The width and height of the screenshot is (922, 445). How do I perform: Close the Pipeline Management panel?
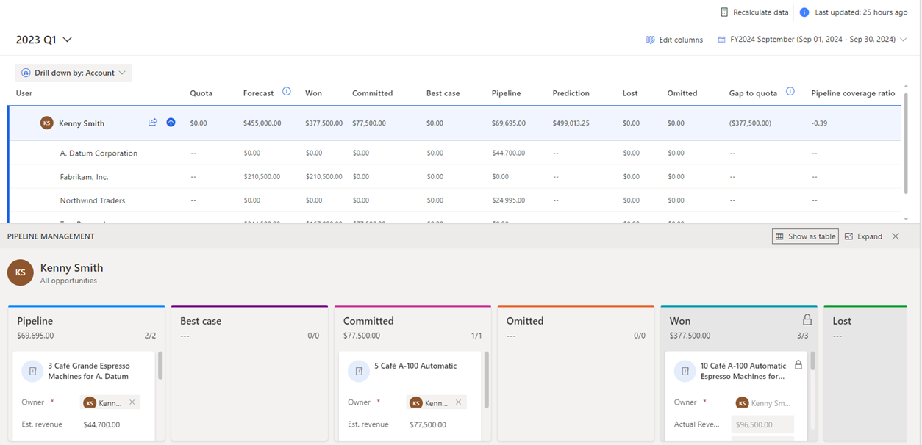[896, 236]
